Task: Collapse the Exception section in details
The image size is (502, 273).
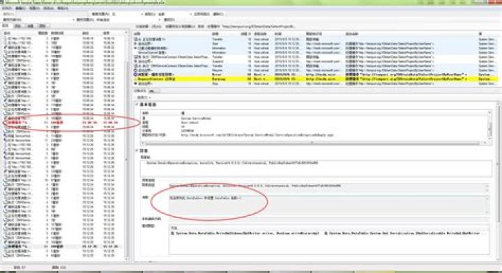Action: pos(137,150)
